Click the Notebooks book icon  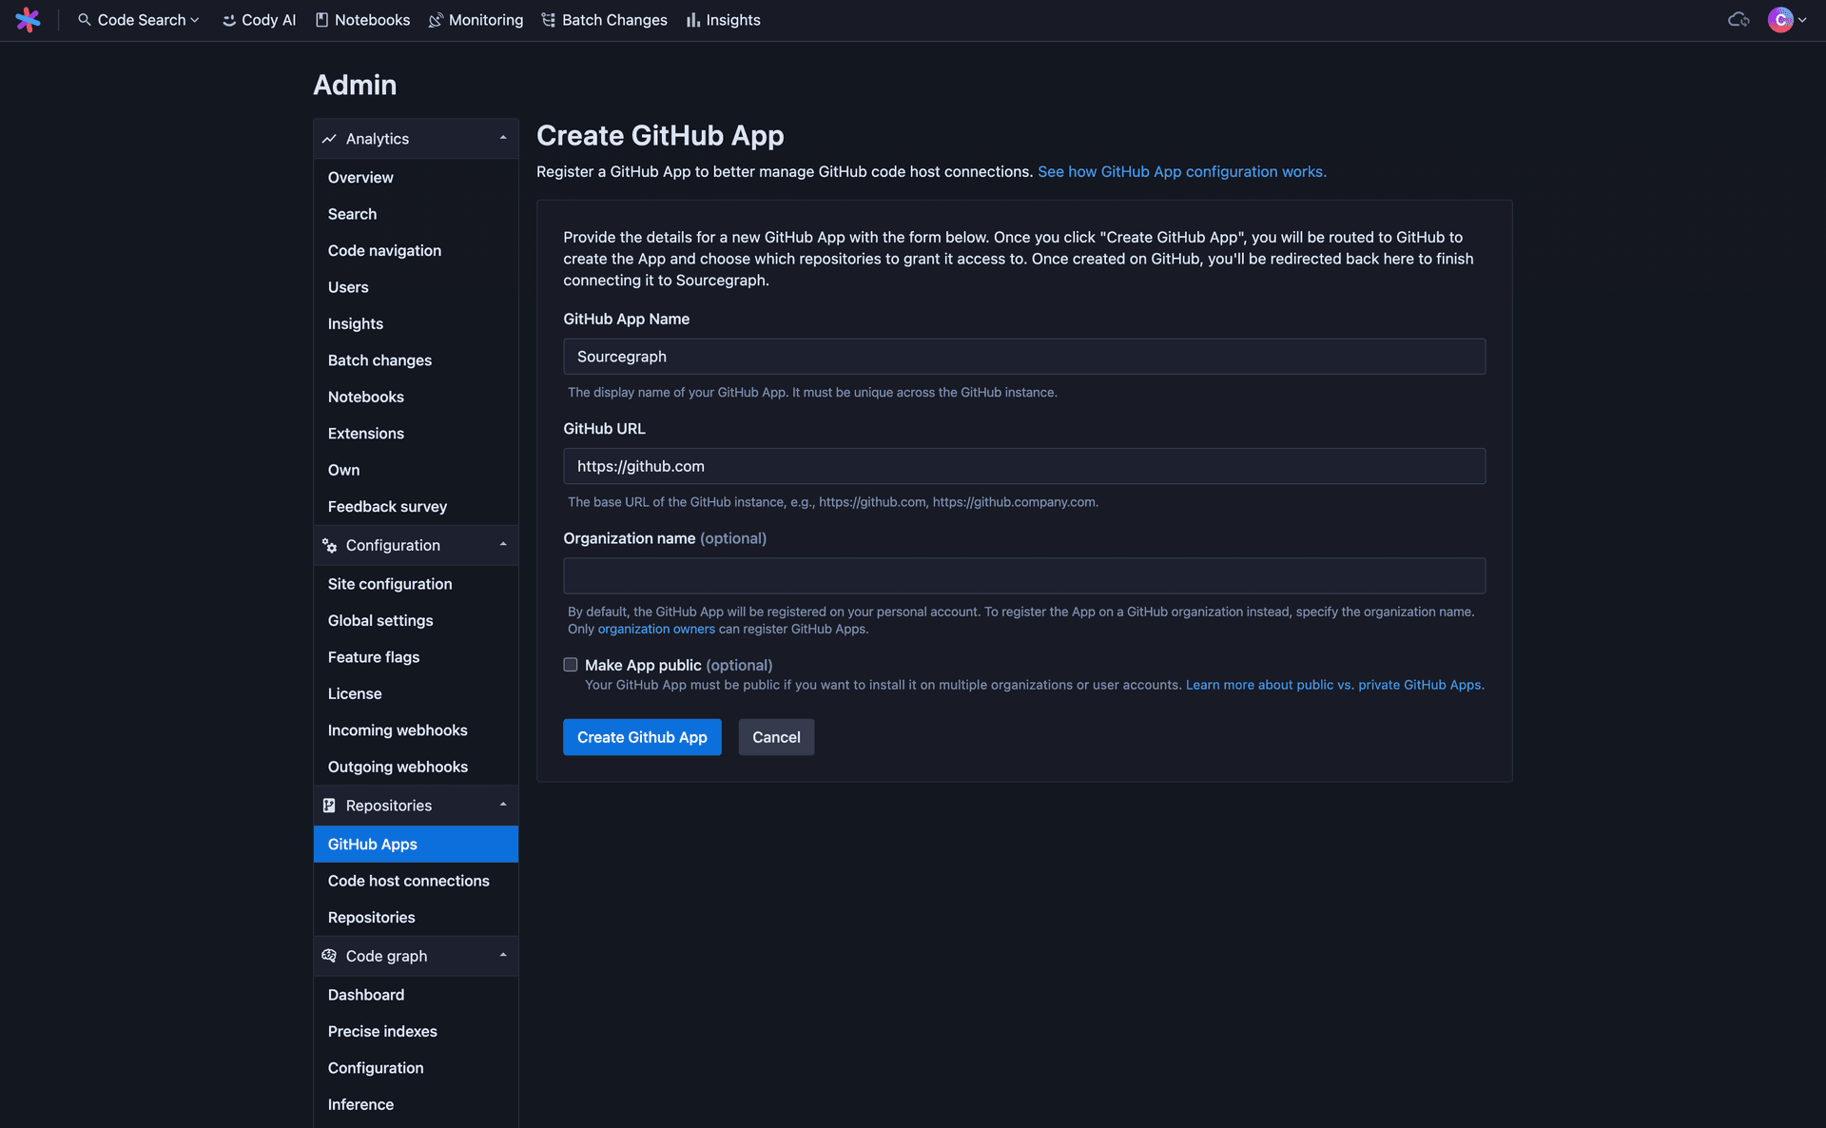click(x=321, y=20)
